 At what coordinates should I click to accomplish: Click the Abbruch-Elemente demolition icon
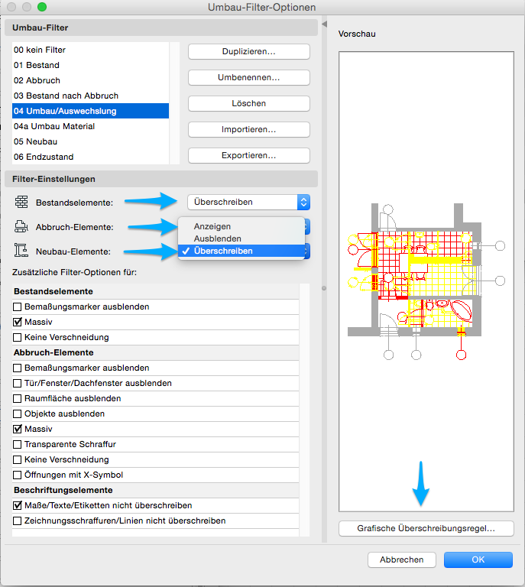(21, 226)
